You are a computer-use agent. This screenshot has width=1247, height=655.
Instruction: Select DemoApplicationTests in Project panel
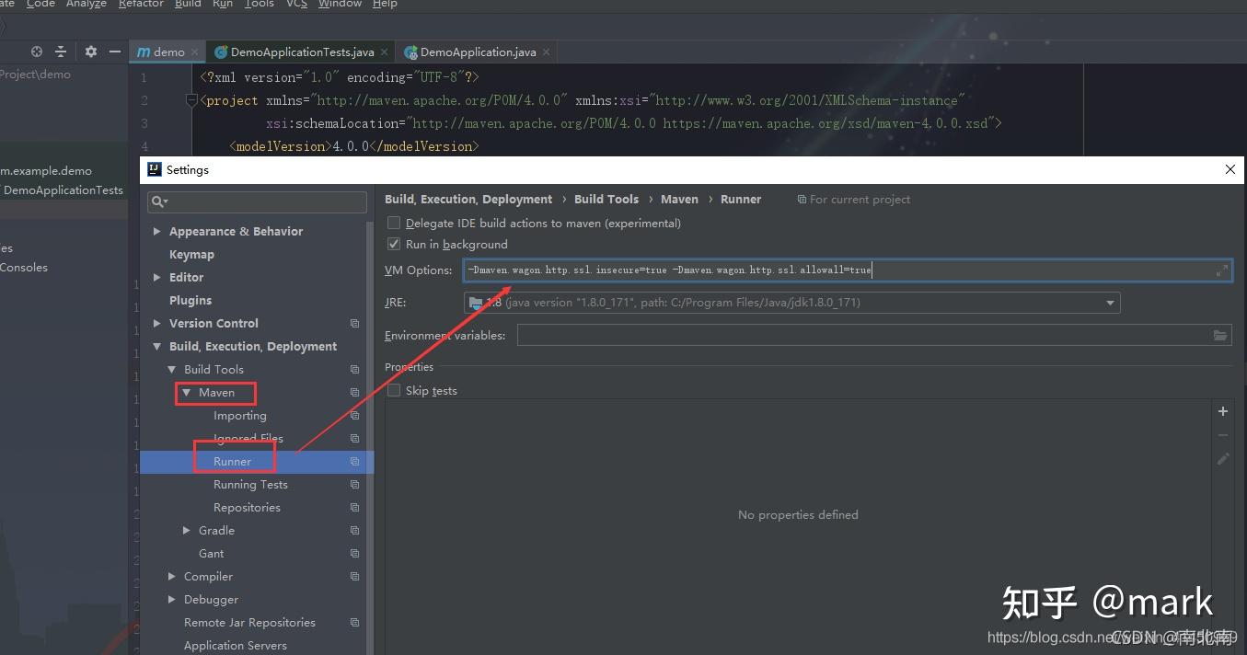(x=63, y=190)
